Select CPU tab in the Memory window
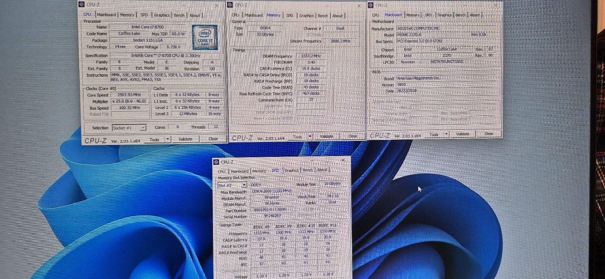The height and width of the screenshot is (279, 605). 235,15
